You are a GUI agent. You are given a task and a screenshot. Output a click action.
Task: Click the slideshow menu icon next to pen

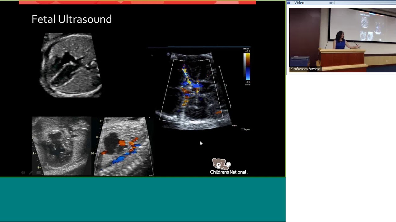(38, 173)
